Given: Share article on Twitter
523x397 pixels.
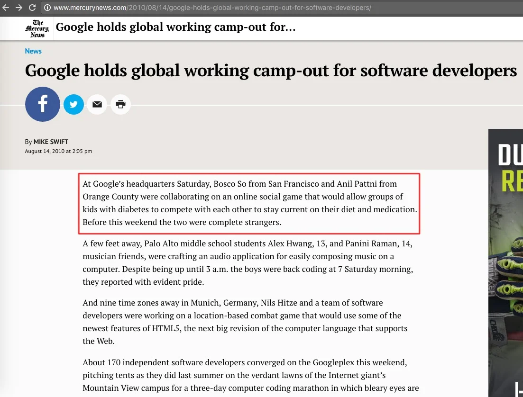Looking at the screenshot, I should pyautogui.click(x=73, y=104).
